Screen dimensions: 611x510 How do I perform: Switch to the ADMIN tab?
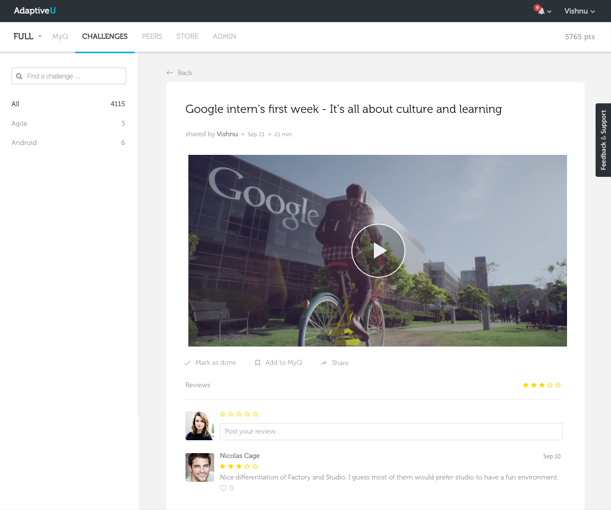224,36
